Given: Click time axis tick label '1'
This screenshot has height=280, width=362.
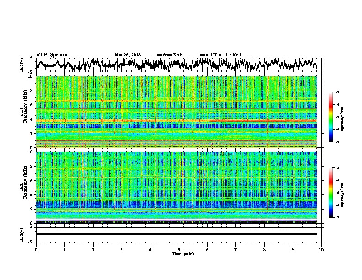Looking at the screenshot, I should coord(65,250).
